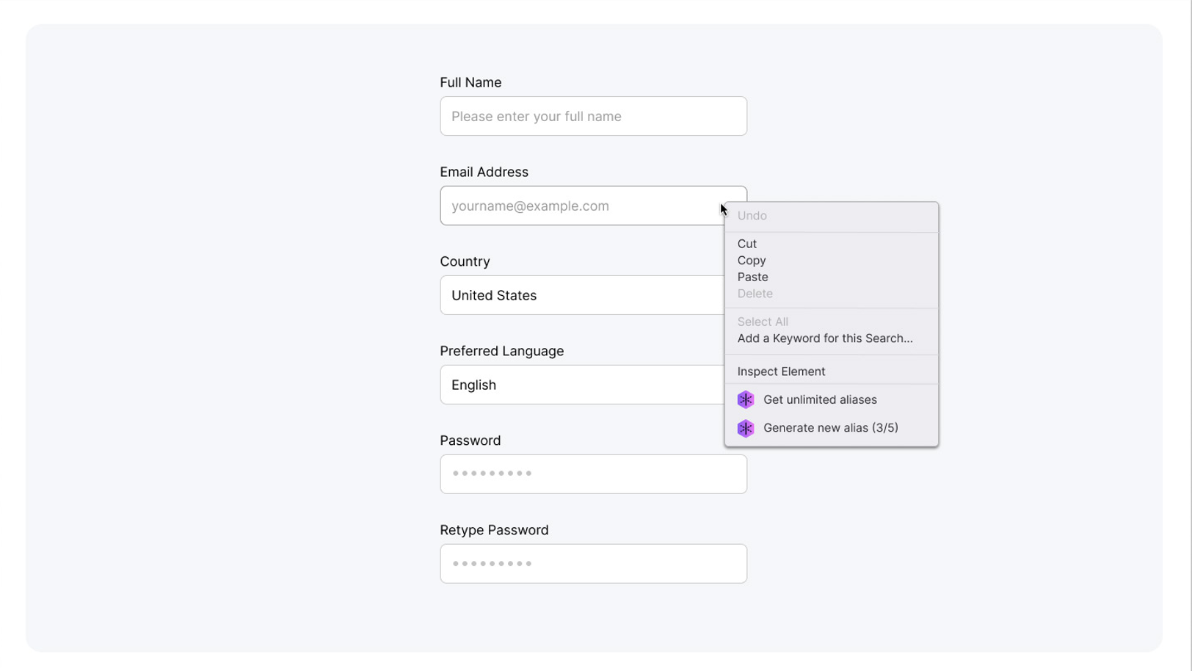Viewport: 1192px width, 671px height.
Task: Choose Paste in the context menu
Action: (x=752, y=277)
